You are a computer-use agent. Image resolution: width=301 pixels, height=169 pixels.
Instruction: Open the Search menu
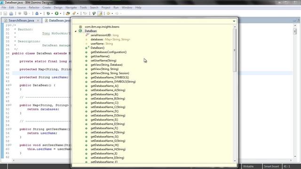pos(94,8)
